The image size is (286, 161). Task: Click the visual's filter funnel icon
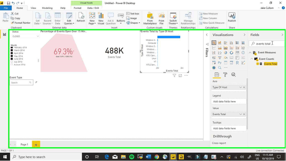click(174, 75)
